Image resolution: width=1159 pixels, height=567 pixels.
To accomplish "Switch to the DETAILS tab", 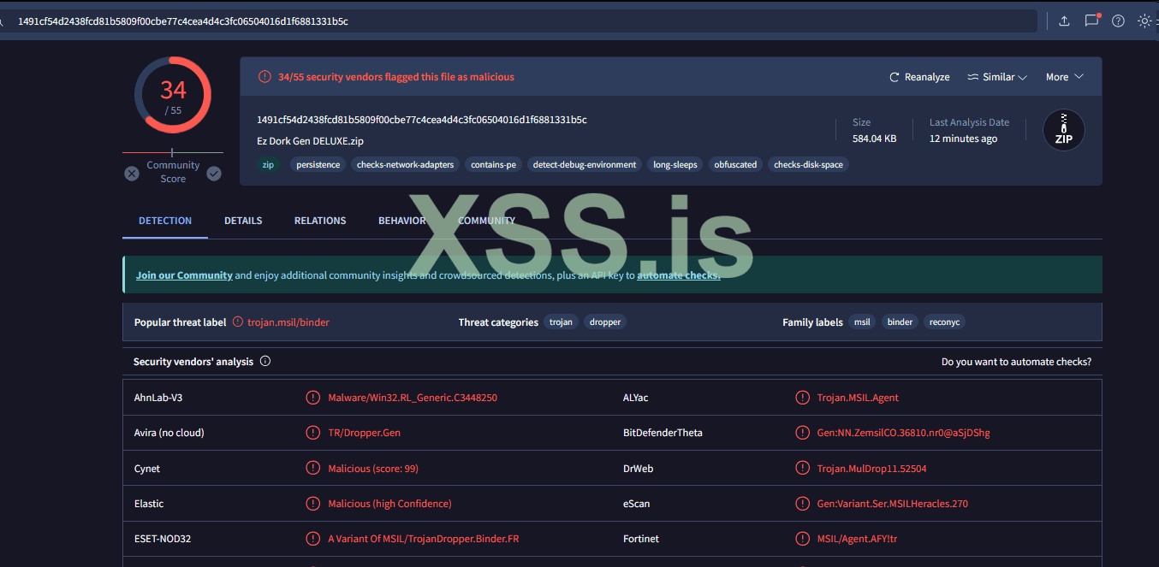I will point(243,221).
